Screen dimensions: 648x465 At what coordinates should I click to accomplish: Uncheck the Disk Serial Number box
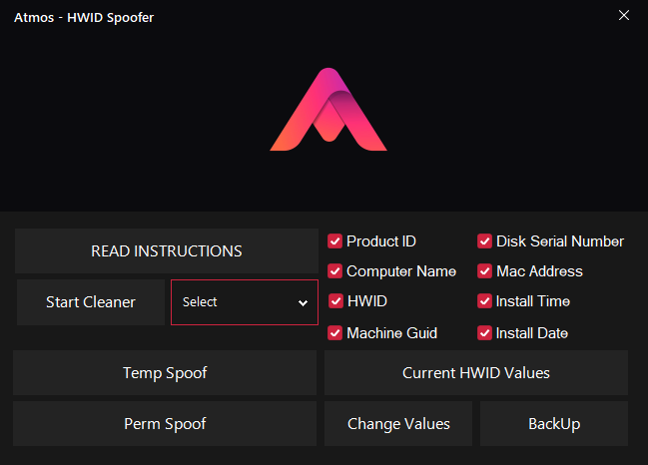point(485,241)
